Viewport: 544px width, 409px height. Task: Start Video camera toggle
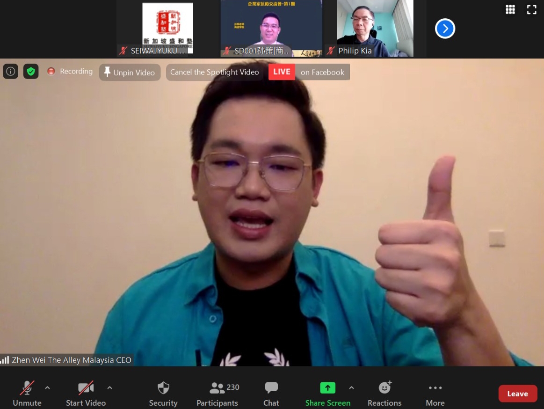(86, 394)
